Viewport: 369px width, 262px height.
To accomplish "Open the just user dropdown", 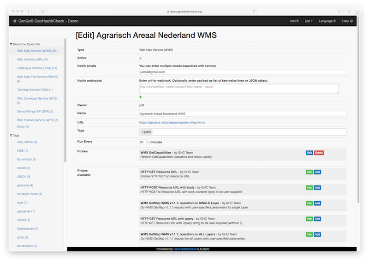I will tap(309, 21).
